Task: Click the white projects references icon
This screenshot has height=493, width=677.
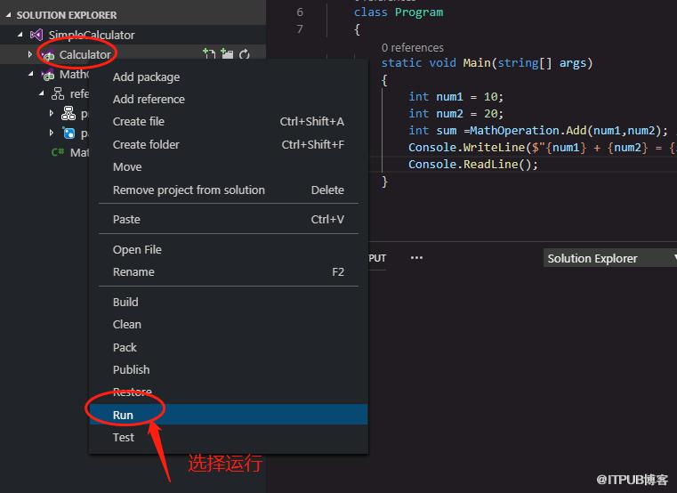Action: (x=69, y=113)
